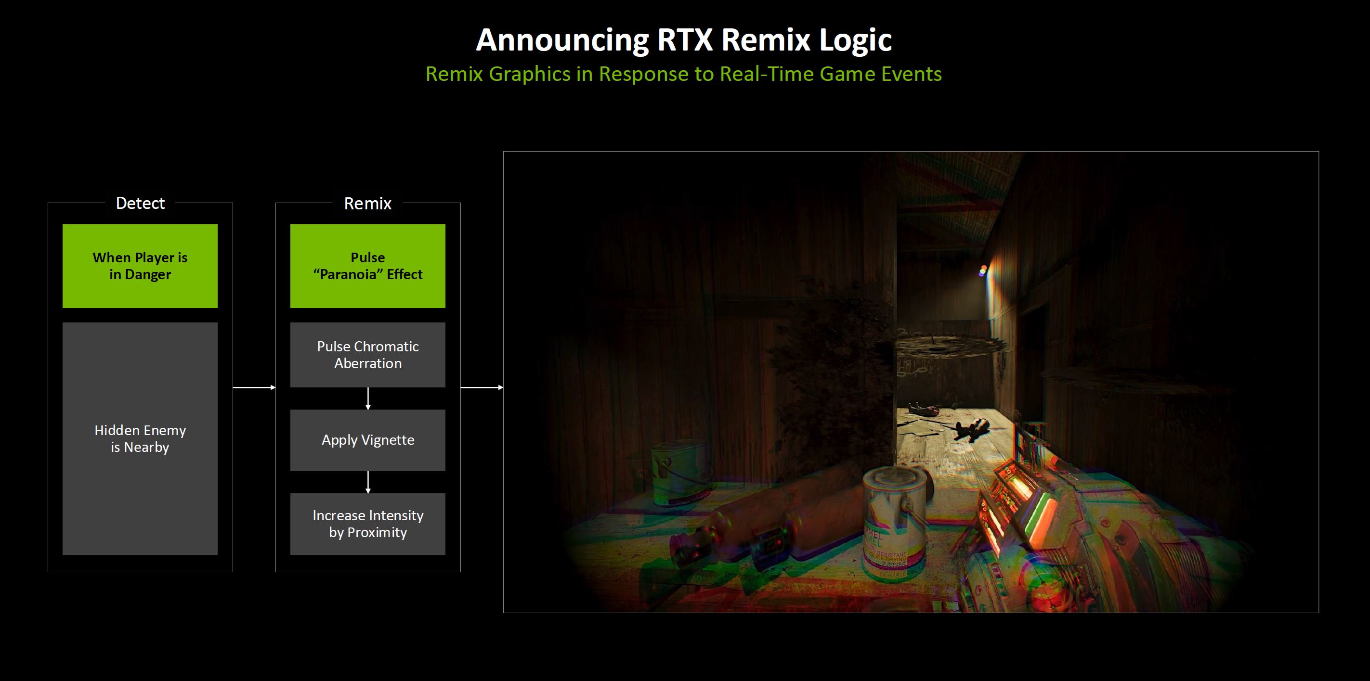1370x681 pixels.
Task: Select the 'Pulse Chromatic Aberration' step
Action: 367,355
